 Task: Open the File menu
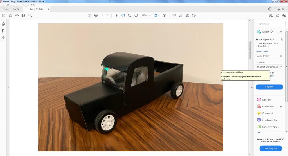[x=2, y=5]
